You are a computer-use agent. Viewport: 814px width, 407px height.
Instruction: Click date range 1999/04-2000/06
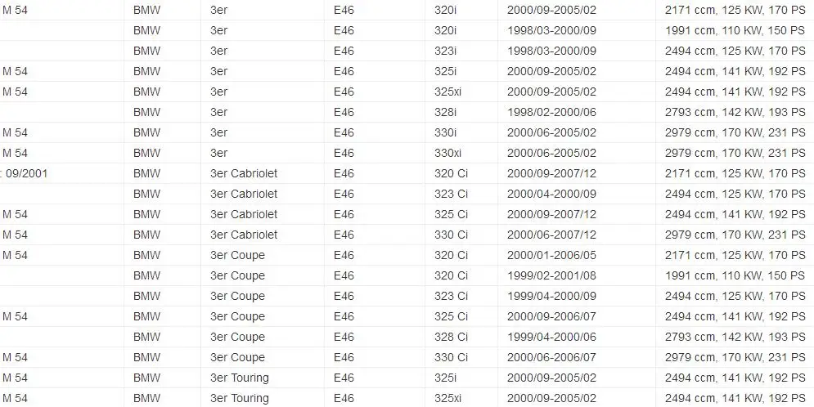click(551, 337)
